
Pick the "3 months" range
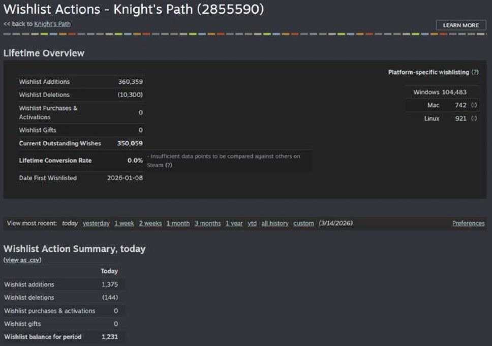(x=207, y=223)
